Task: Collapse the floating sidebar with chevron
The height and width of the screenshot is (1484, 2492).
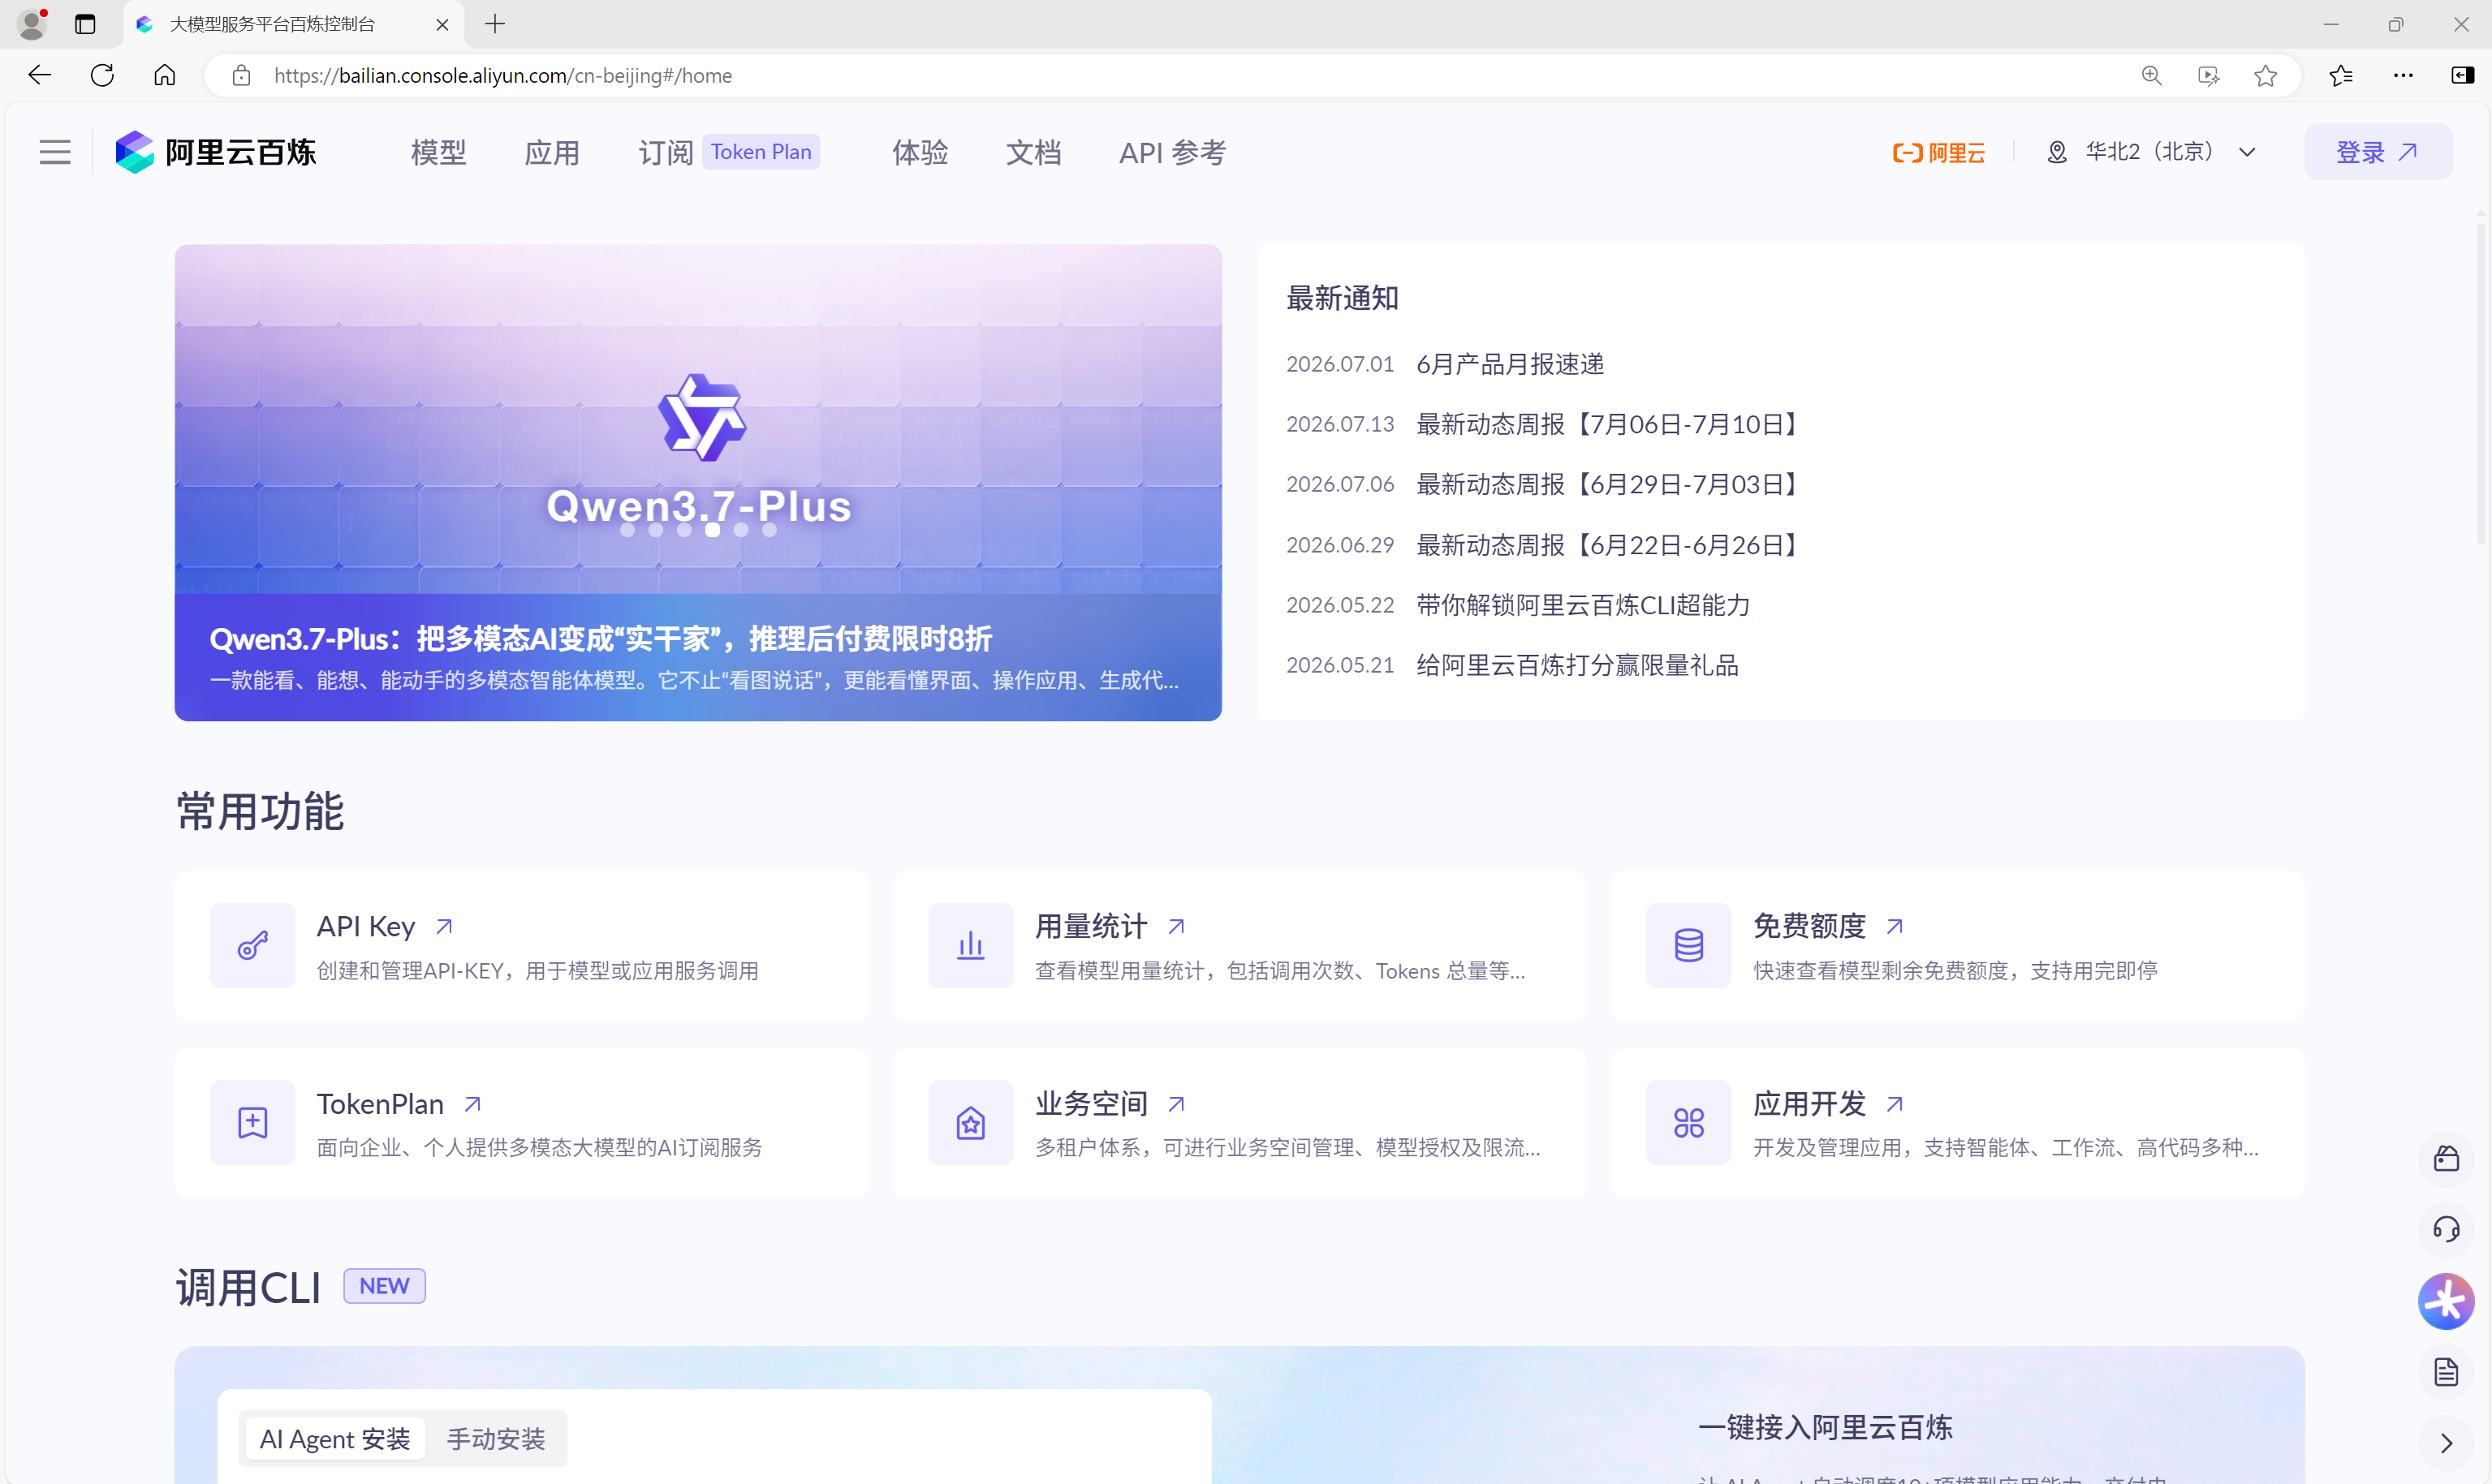Action: tap(2447, 1444)
